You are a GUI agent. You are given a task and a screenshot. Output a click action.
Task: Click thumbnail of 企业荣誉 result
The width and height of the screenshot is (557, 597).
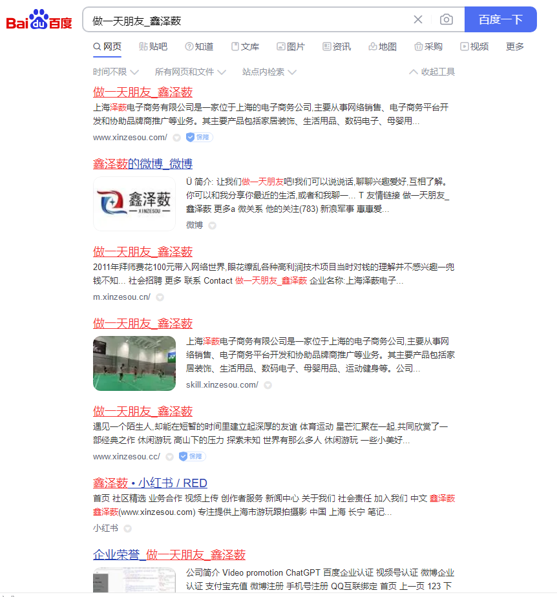click(x=134, y=580)
